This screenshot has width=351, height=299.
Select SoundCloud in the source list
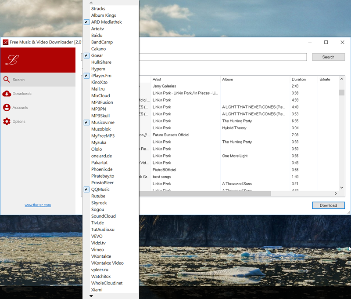pos(104,216)
